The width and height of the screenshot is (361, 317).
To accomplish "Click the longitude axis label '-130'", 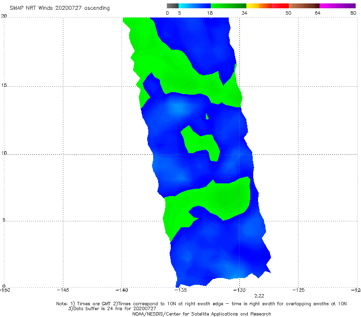I will pos(240,290).
